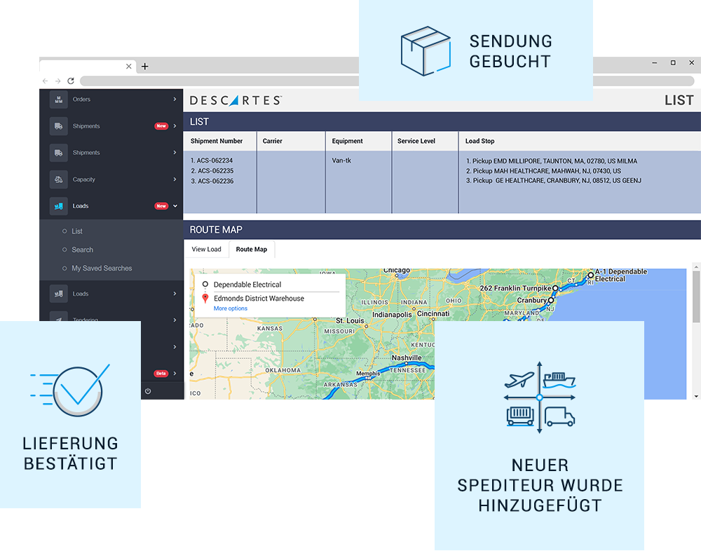Maximize the browser window
The height and width of the screenshot is (551, 701).
coord(673,62)
